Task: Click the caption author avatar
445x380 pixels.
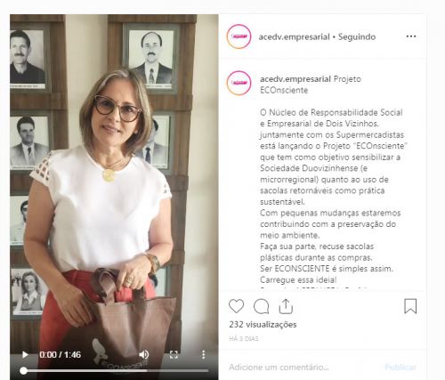Action: click(239, 83)
